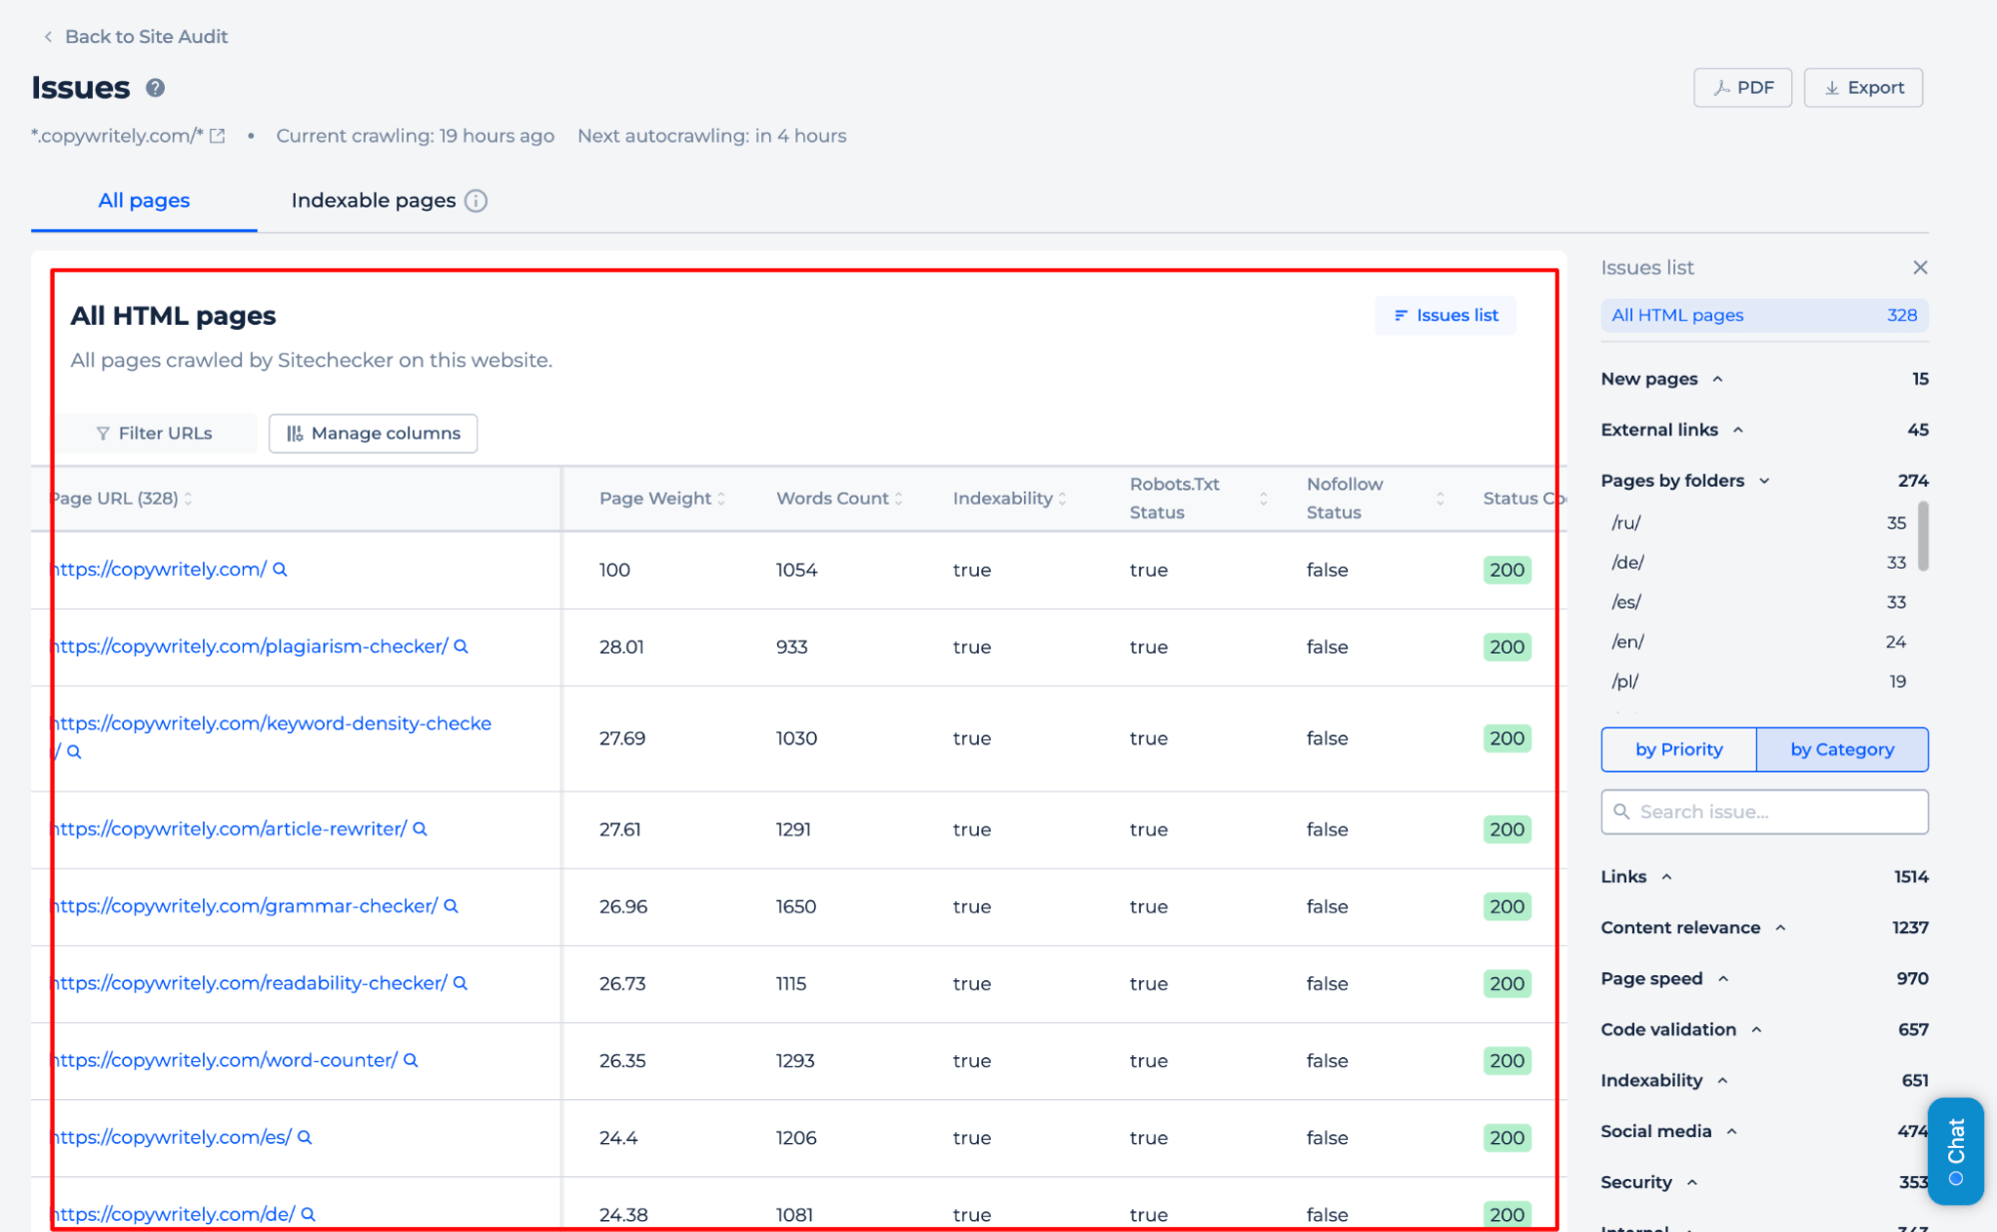Collapse Pages by folders section
The width and height of the screenshot is (1997, 1232).
coord(1764,481)
